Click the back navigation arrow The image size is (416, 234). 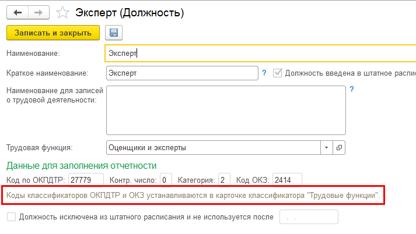(18, 11)
